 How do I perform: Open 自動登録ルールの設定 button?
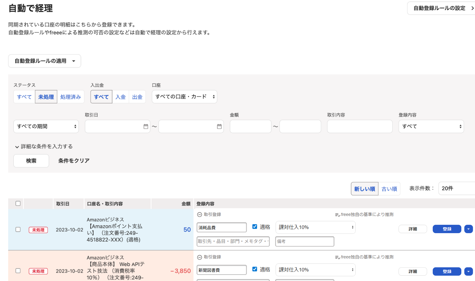coord(441,8)
